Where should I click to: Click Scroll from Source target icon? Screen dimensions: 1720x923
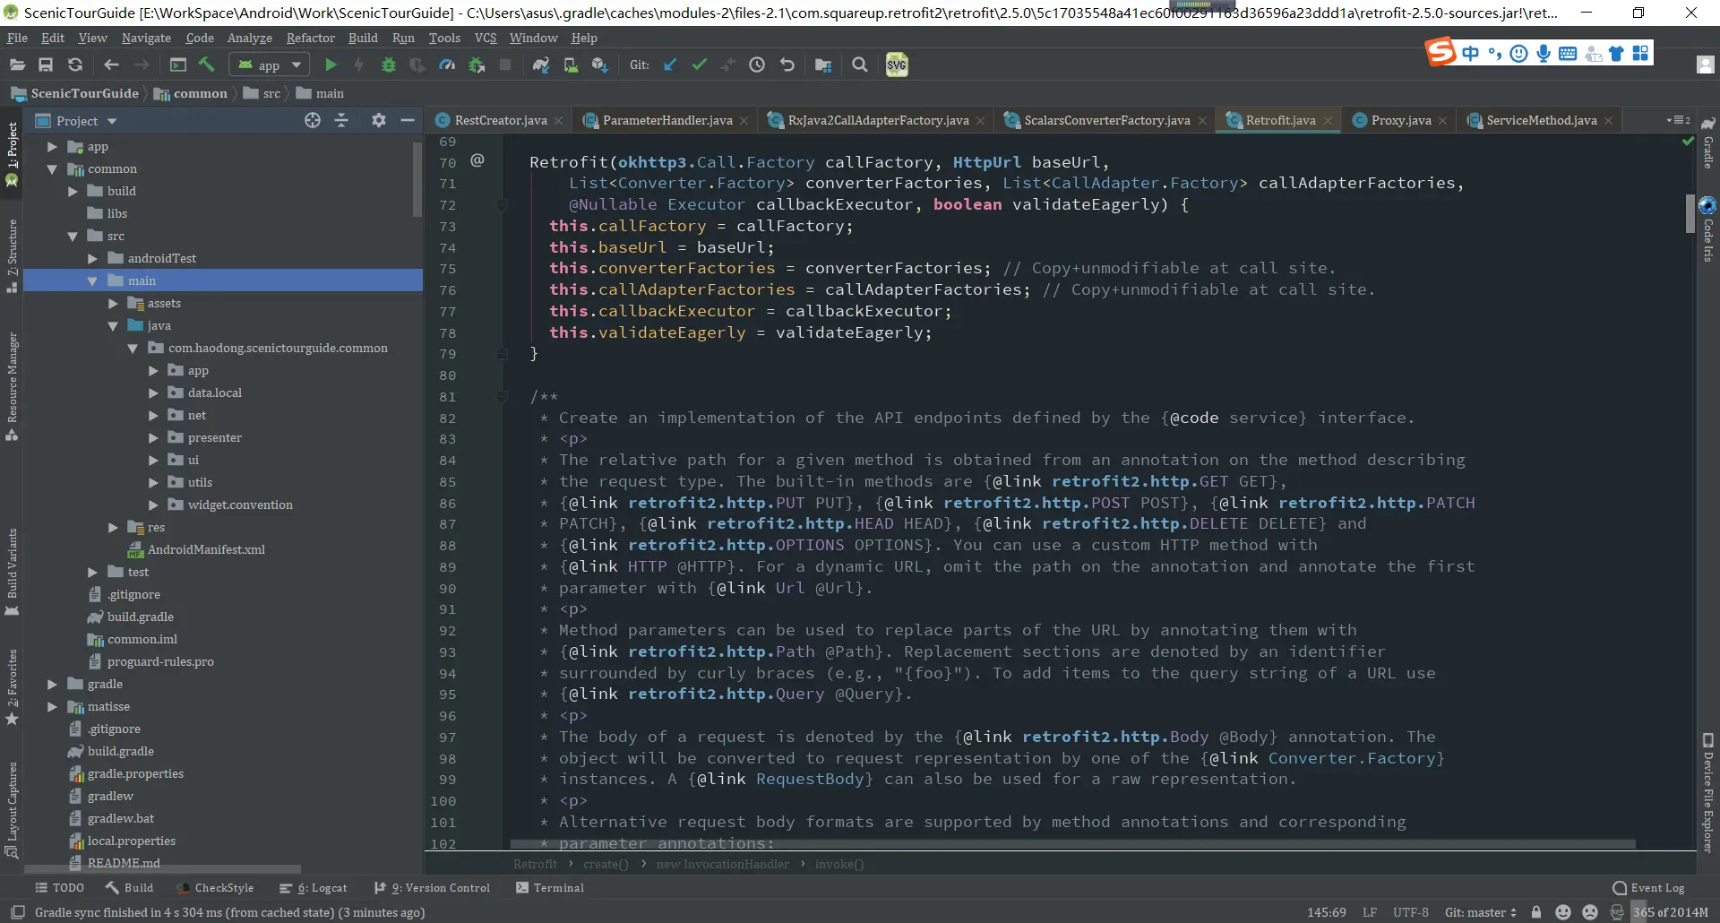[x=313, y=120]
